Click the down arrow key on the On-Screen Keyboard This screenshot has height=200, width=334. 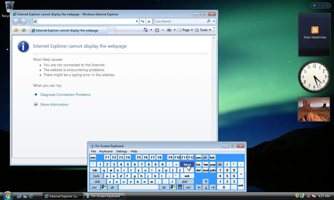pyautogui.click(x=206, y=187)
